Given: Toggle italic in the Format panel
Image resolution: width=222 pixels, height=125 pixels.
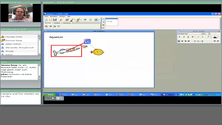Looking at the screenshot, I should 184,37.
